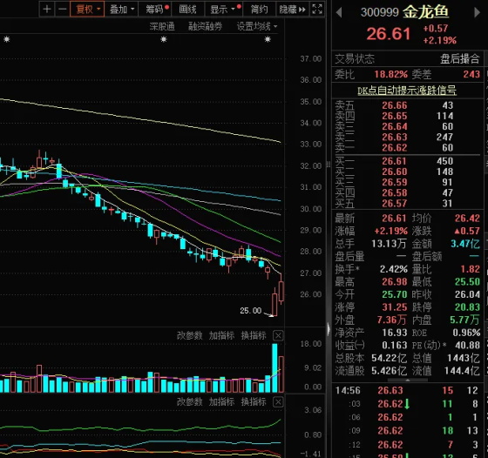Hide side panel with 隐藏 button

tap(292, 9)
